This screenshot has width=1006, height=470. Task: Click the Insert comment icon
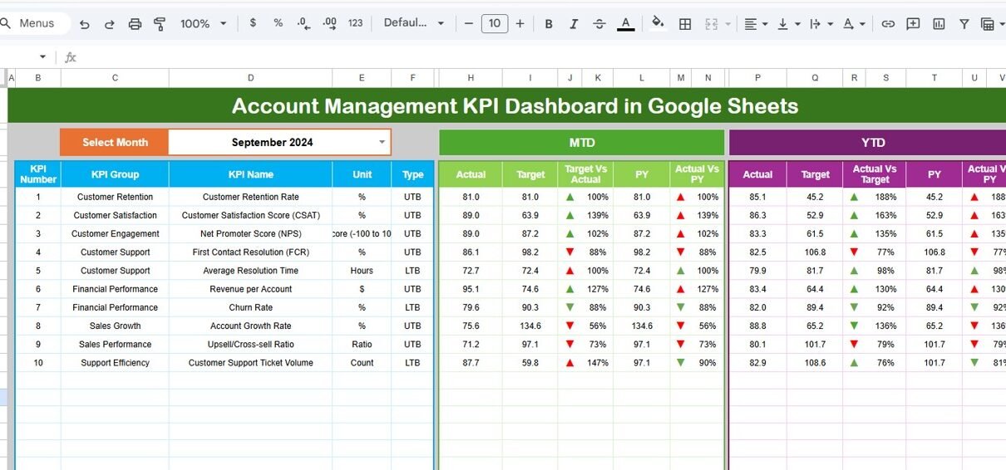click(x=913, y=24)
